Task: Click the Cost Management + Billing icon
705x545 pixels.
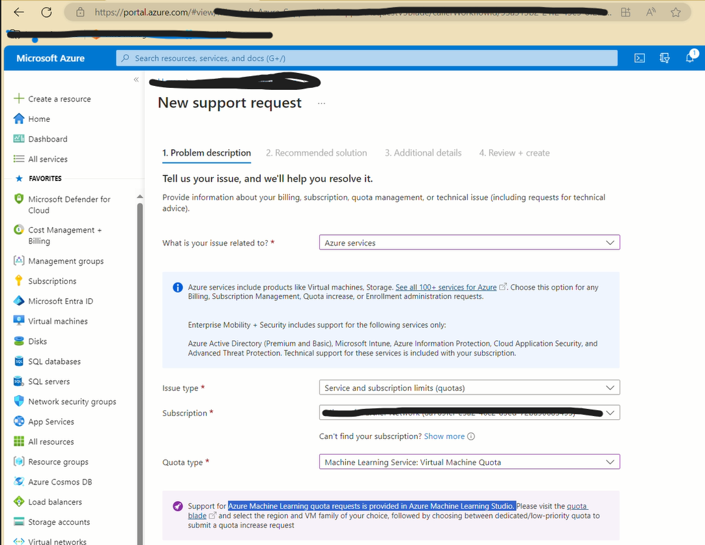Action: (x=19, y=230)
